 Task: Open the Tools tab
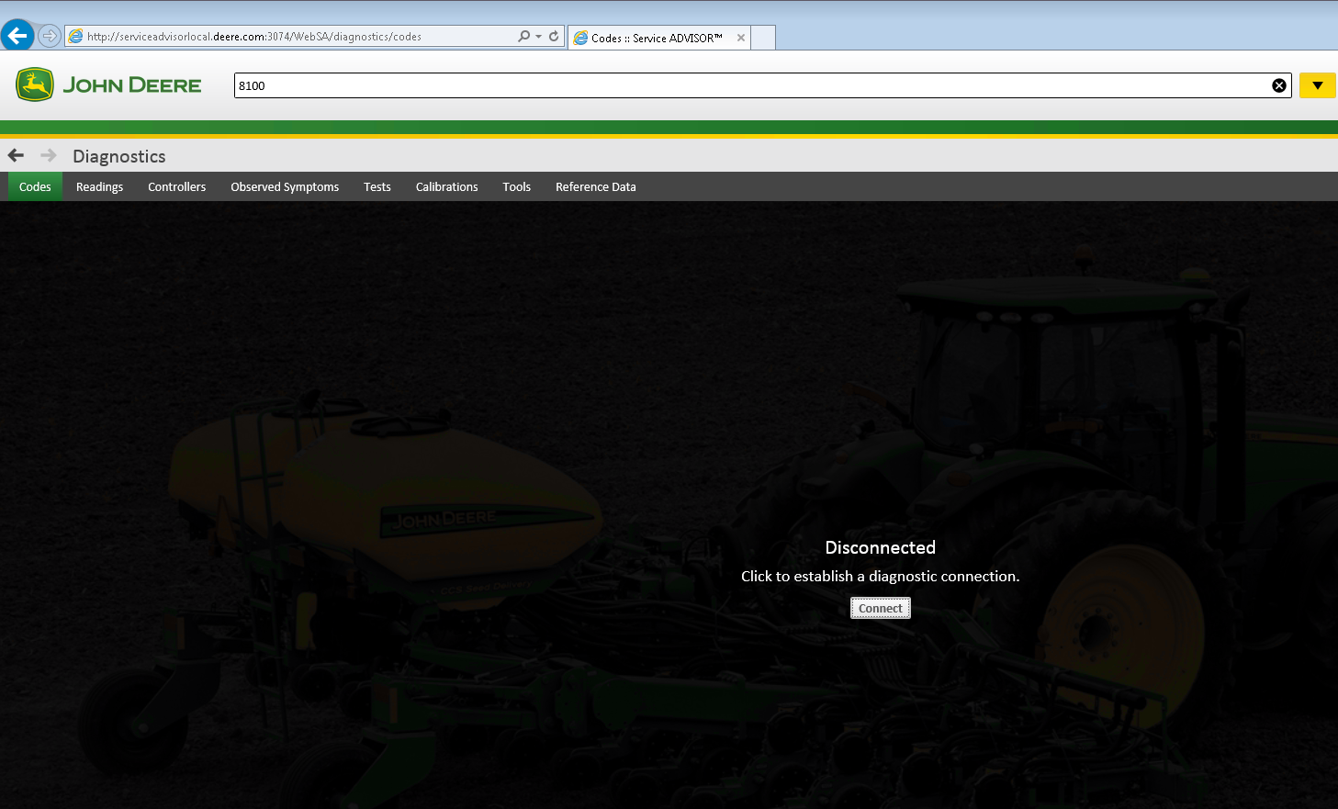[x=517, y=186]
